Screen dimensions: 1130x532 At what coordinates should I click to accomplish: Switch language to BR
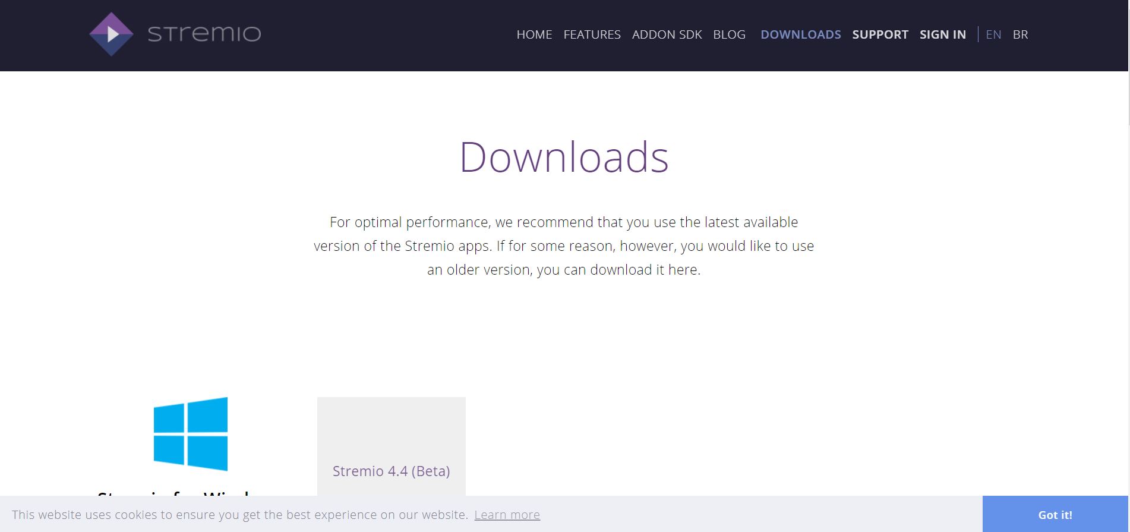tap(1020, 34)
